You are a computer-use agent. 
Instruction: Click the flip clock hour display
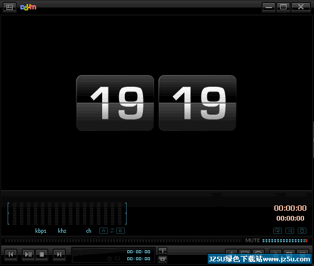click(x=115, y=103)
